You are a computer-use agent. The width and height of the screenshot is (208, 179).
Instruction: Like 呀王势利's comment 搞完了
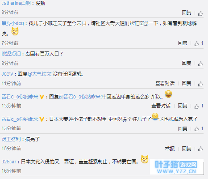pos(200,149)
